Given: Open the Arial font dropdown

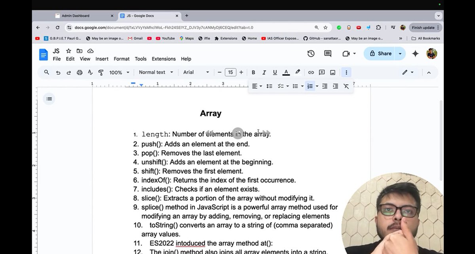Looking at the screenshot, I should coord(196,72).
